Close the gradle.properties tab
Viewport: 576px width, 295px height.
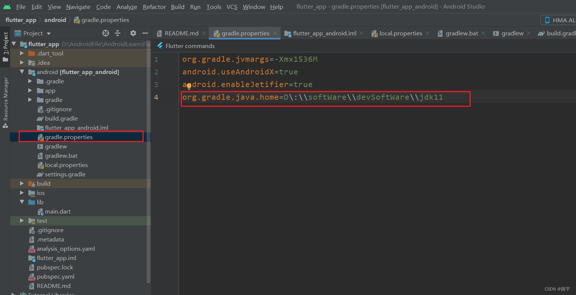(x=275, y=33)
